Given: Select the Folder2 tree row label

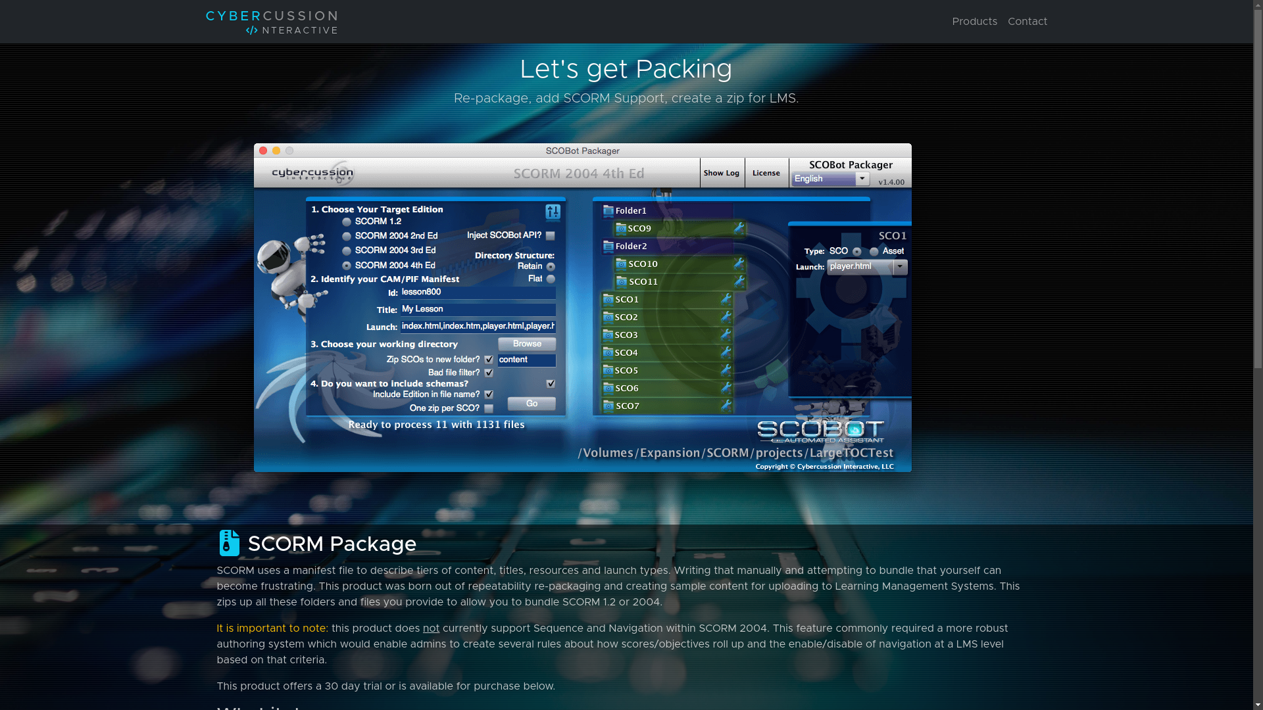Looking at the screenshot, I should pyautogui.click(x=631, y=247).
